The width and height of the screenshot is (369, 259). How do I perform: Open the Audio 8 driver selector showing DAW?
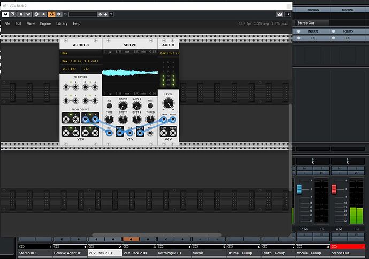point(81,53)
